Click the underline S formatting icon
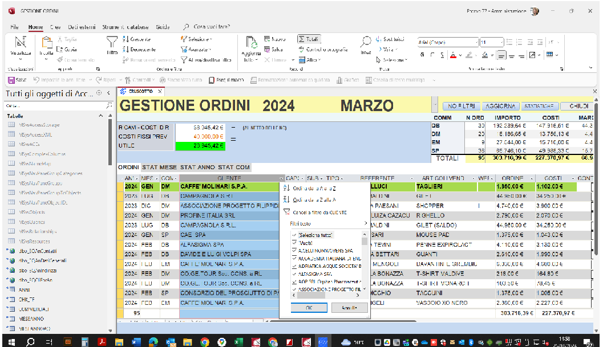The width and height of the screenshot is (603, 347). click(x=442, y=55)
